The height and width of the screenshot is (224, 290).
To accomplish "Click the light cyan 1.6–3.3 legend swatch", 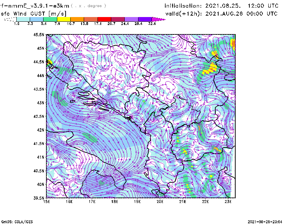I will coord(23,19).
